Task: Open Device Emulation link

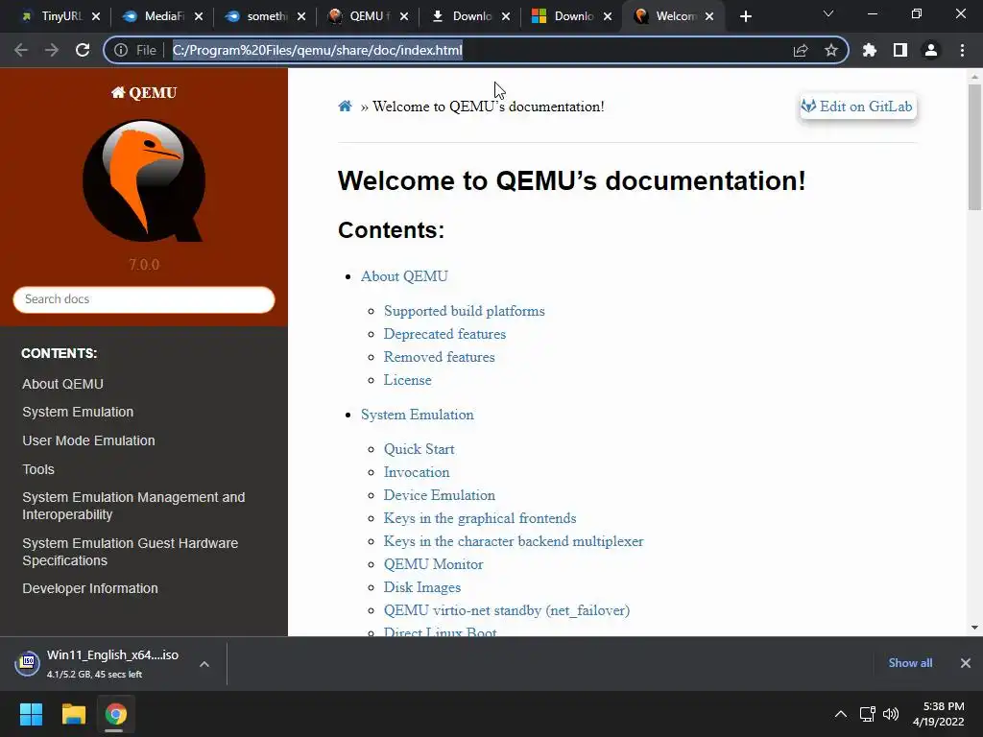Action: (x=440, y=495)
